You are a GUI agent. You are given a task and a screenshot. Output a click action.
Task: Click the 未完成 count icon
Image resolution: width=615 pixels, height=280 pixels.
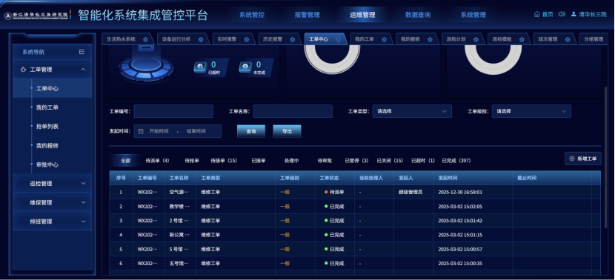(x=245, y=67)
